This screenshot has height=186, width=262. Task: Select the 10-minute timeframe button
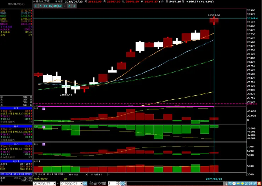pos(45,6)
